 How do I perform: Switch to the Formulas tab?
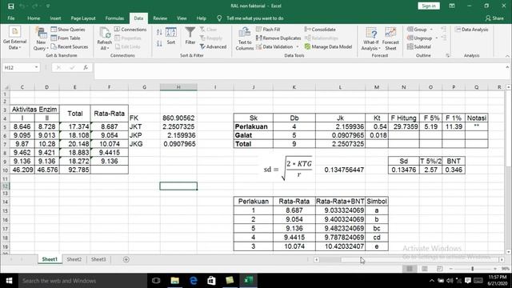pyautogui.click(x=114, y=18)
